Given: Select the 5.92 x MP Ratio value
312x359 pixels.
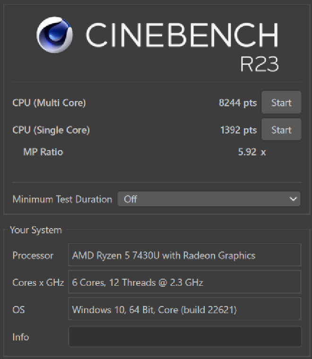Looking at the screenshot, I should 252,152.
